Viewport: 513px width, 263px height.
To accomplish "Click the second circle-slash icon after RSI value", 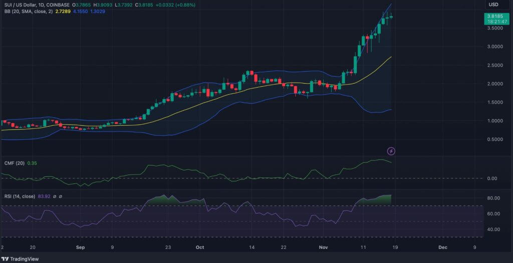I will click(x=60, y=196).
